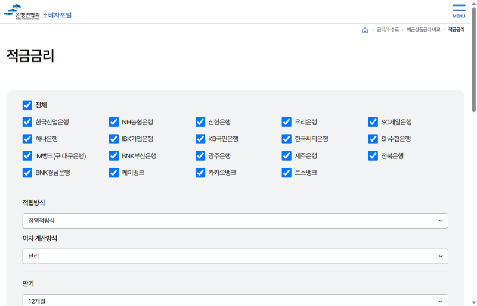Uncheck 한국산업은행 checkbox
This screenshot has height=306, width=477.
click(27, 122)
